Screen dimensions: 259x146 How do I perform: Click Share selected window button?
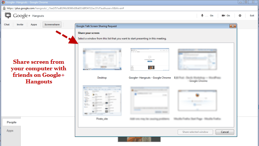(x=195, y=132)
